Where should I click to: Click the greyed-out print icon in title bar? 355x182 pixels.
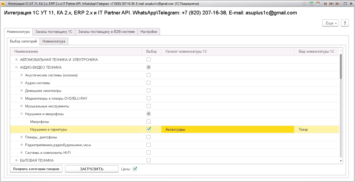pyautogui.click(x=304, y=4)
